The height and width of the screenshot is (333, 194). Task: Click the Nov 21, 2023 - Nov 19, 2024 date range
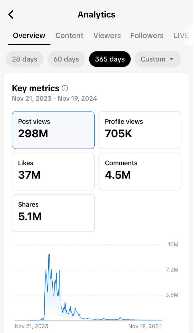click(x=54, y=99)
